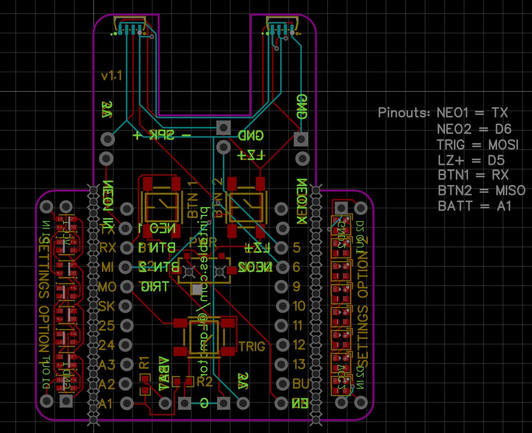Select the R1 resistor footprint
Screen dimensions: 532x433
[x=145, y=385]
